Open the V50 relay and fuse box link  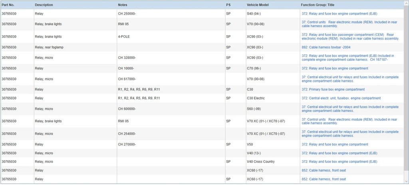coord(335,145)
